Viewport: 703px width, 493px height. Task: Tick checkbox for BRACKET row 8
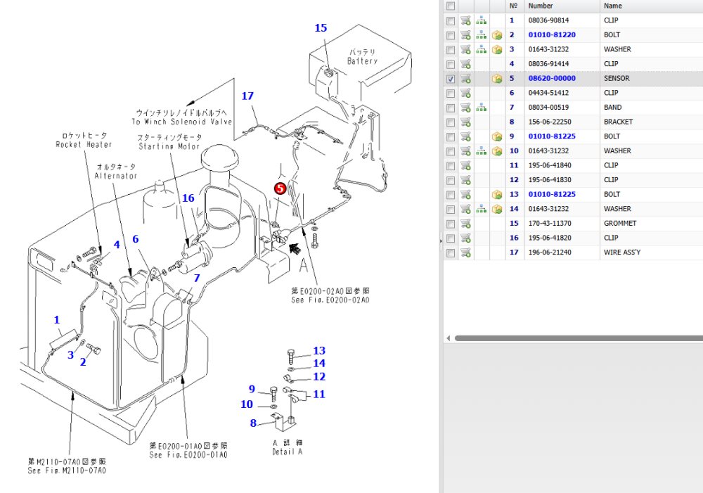click(451, 122)
